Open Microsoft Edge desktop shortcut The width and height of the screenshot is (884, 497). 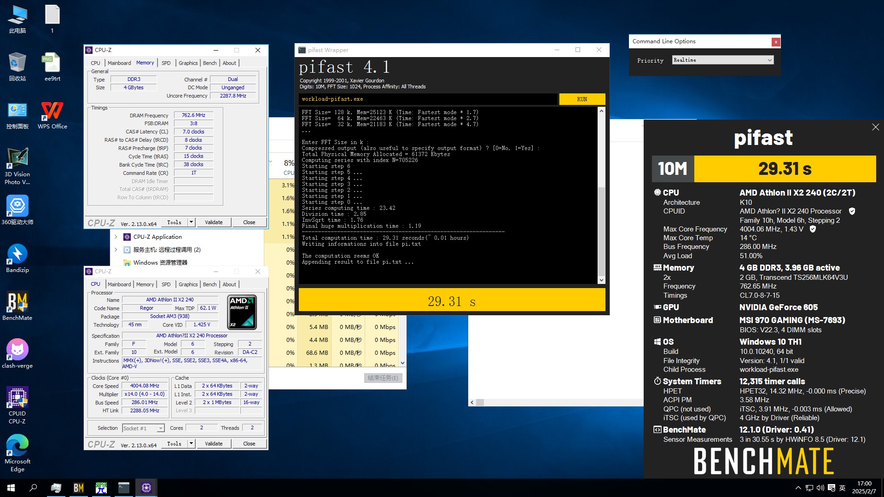[17, 454]
